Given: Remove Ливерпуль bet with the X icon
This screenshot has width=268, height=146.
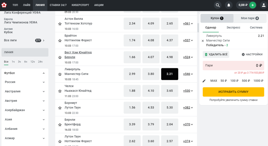Looking at the screenshot, I should [x=203, y=41].
